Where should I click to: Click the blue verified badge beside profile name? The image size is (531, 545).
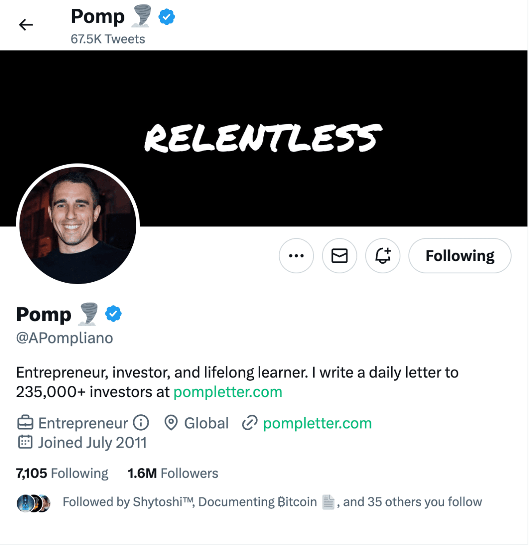coord(113,314)
